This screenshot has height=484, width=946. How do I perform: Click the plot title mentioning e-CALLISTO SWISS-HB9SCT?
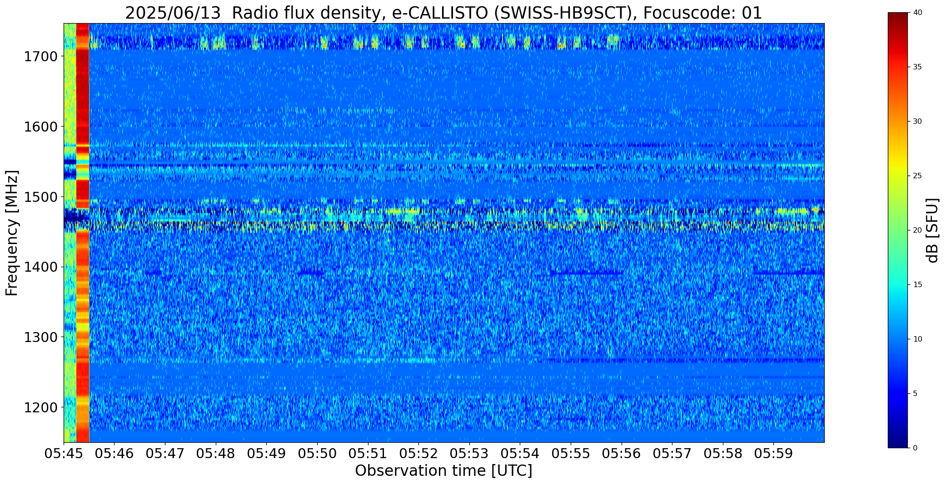click(443, 13)
